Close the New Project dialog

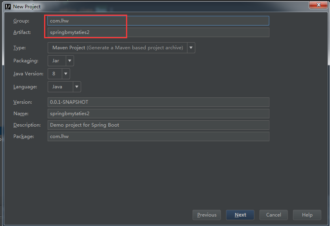316,5
